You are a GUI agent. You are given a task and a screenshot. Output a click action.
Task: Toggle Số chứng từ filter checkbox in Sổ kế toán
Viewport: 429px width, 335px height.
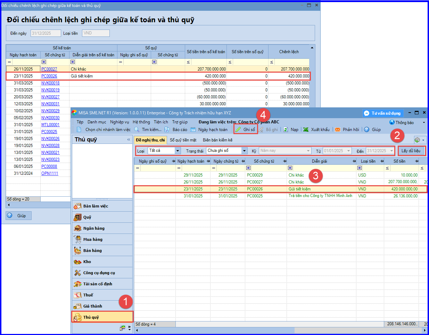(x=44, y=62)
